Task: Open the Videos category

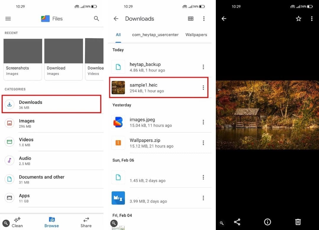Action: click(26, 142)
